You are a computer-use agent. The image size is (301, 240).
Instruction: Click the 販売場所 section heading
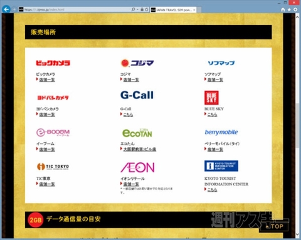click(43, 32)
